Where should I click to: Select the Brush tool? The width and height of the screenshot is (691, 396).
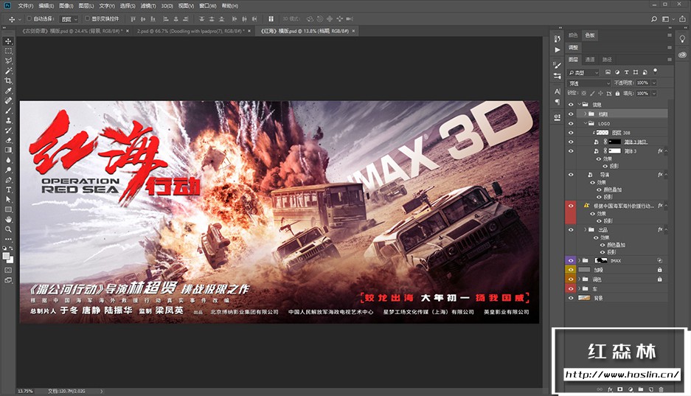point(8,111)
